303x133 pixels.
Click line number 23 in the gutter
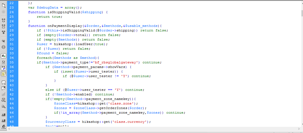11,8
